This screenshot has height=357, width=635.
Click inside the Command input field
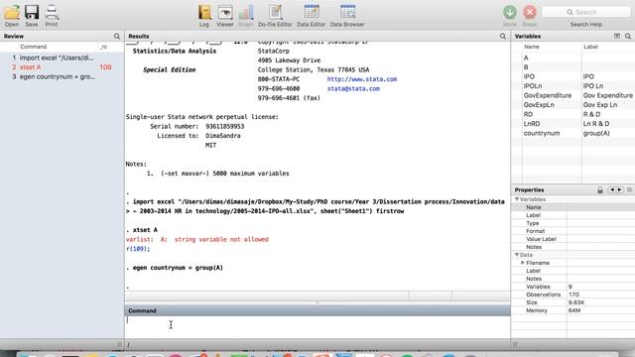click(317, 326)
